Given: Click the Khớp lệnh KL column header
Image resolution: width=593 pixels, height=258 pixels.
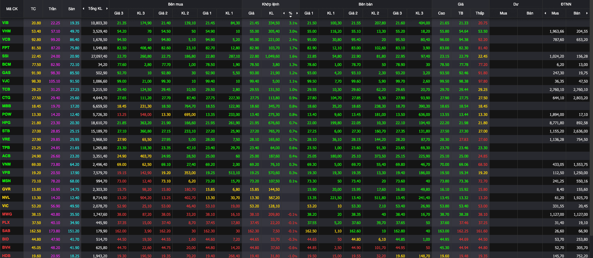Looking at the screenshot, I should [271, 13].
